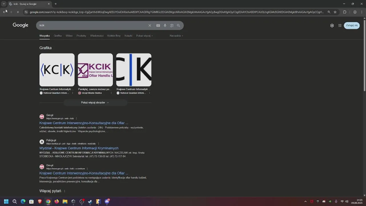Image resolution: width=366 pixels, height=206 pixels.
Task: Switch to the Wiadomości tab
Action: (97, 36)
